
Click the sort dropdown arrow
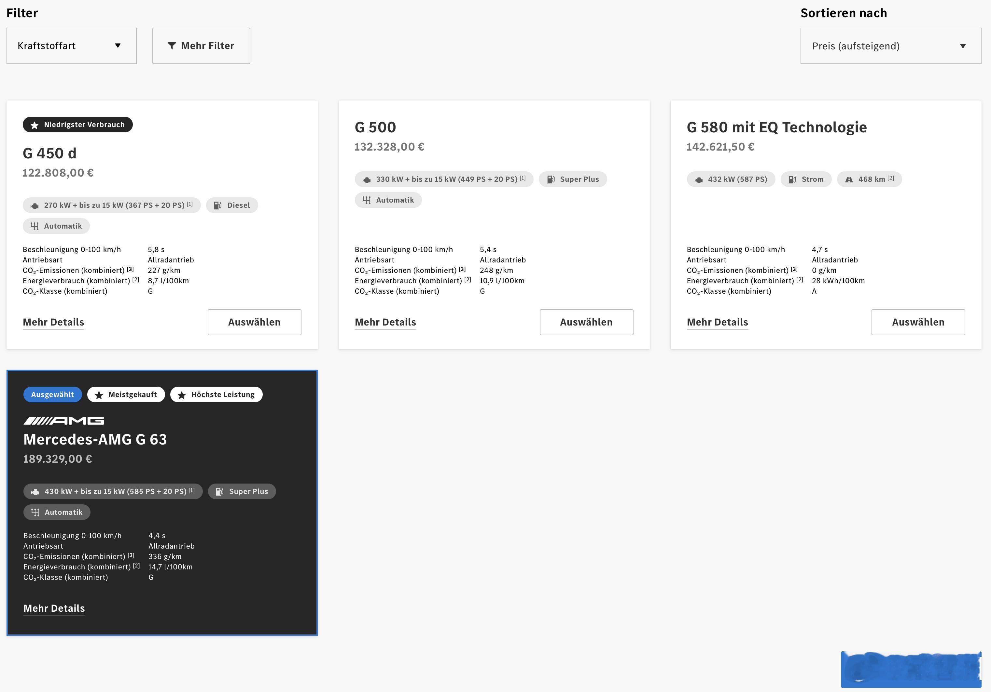[x=962, y=46]
